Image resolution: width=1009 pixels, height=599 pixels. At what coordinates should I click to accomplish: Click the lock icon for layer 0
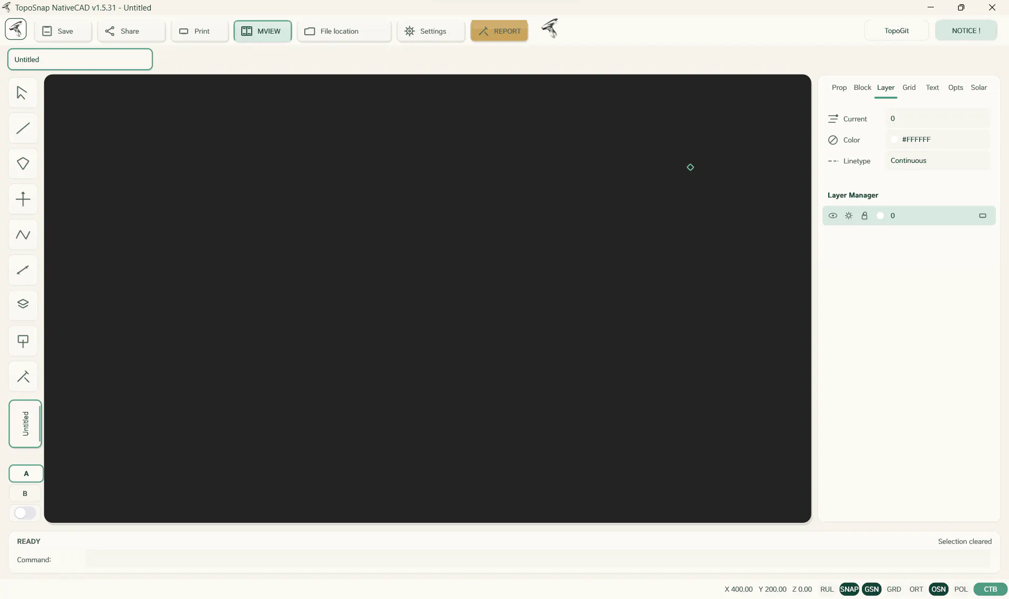point(864,216)
